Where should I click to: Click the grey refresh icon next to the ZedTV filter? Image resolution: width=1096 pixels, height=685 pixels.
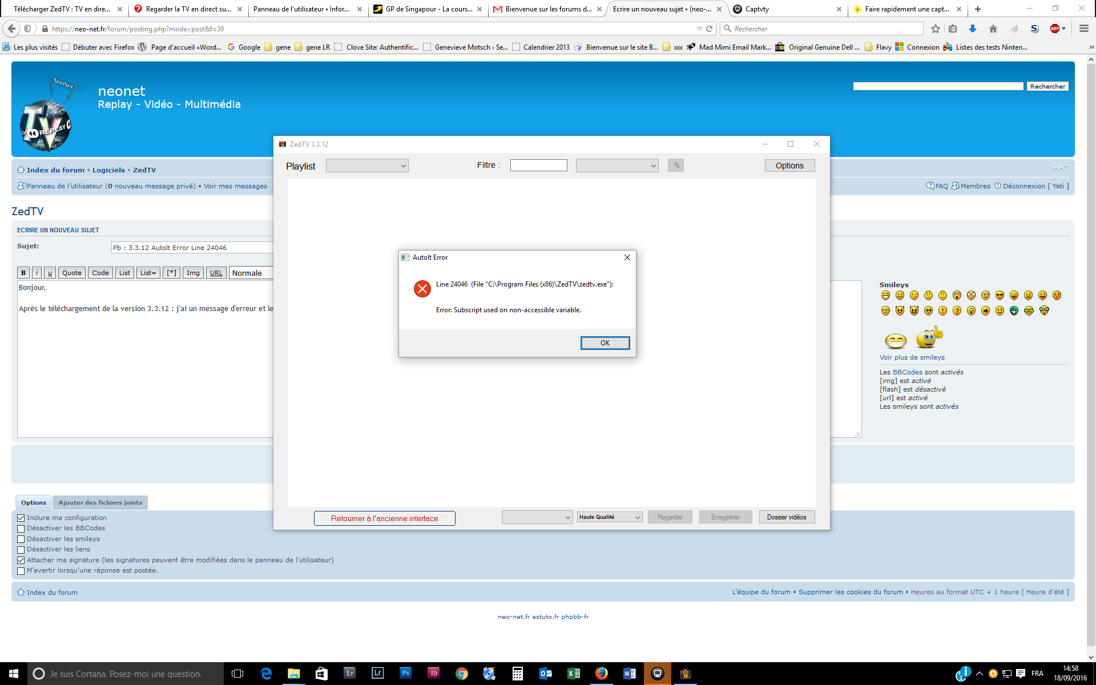click(676, 166)
